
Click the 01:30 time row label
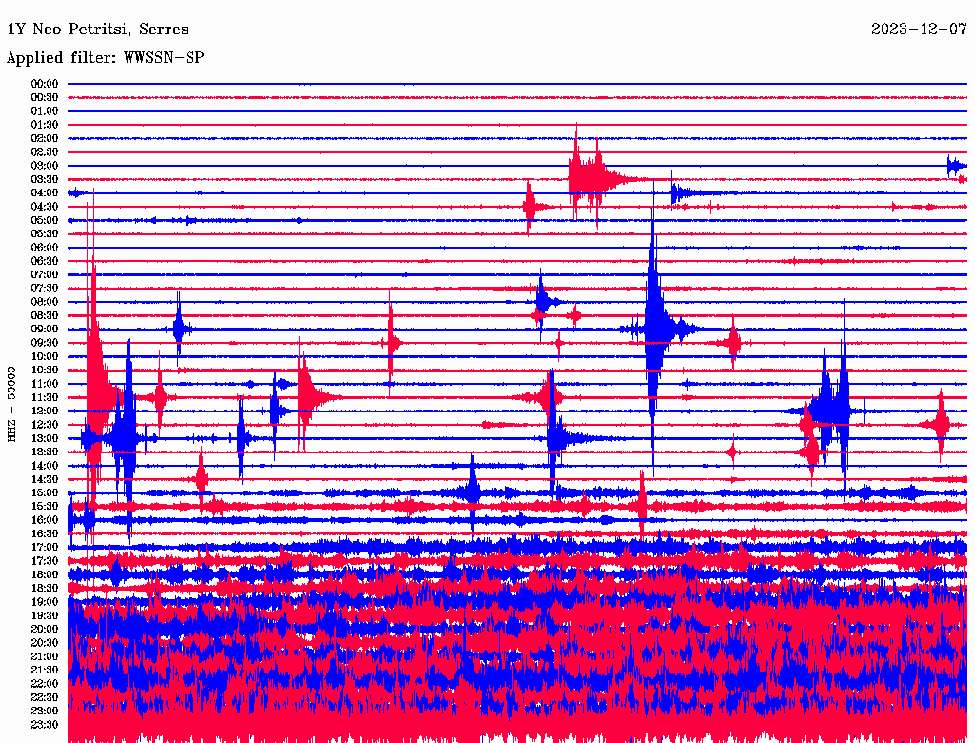tap(45, 125)
